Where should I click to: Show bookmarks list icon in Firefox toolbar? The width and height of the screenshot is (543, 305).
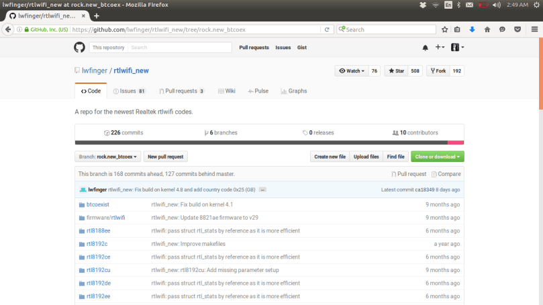(x=457, y=30)
